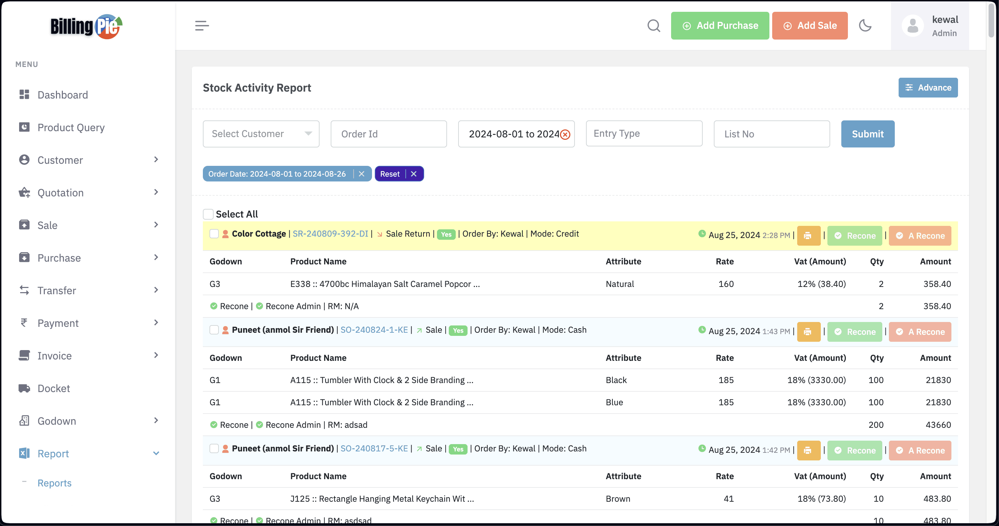
Task: Click the Godown building icon
Action: (24, 421)
